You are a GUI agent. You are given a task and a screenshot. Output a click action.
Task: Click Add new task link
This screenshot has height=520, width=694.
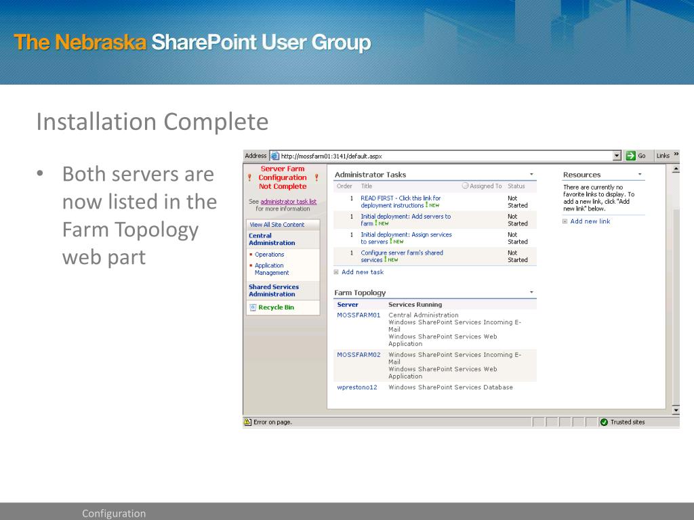[363, 272]
